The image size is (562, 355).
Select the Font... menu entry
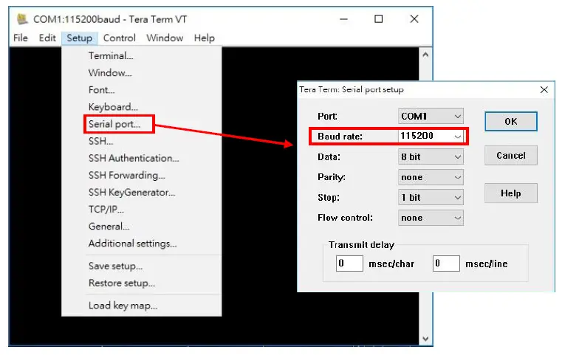(x=101, y=90)
